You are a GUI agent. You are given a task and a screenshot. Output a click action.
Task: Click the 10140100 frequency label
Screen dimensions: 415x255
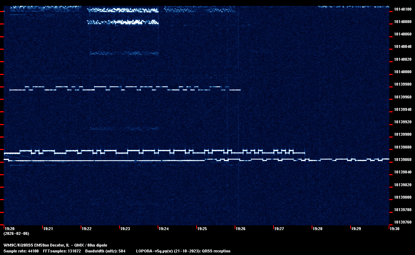402,9
